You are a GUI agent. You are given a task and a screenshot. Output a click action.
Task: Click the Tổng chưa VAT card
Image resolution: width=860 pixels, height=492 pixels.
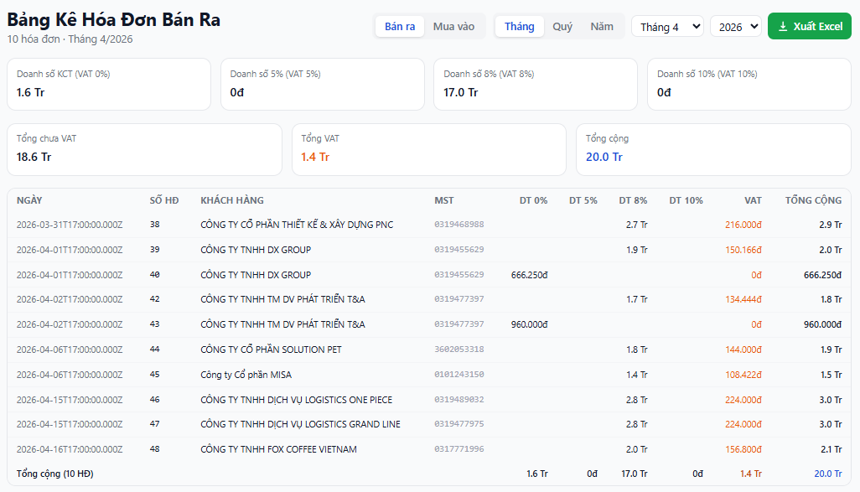click(x=144, y=150)
